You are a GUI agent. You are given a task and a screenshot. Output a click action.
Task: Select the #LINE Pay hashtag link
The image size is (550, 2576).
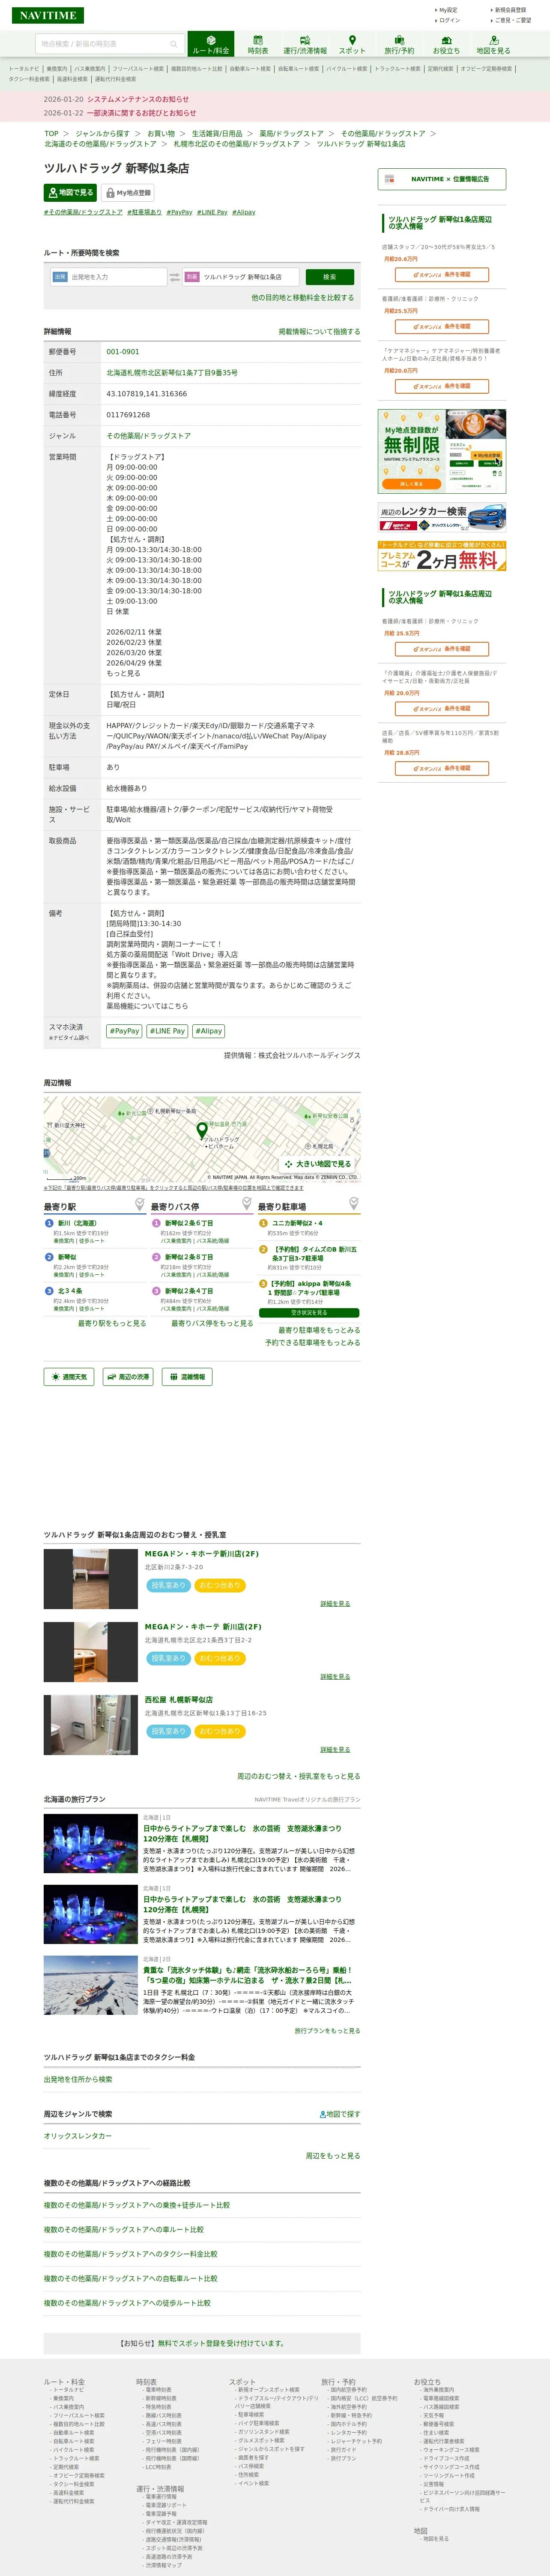pyautogui.click(x=212, y=212)
